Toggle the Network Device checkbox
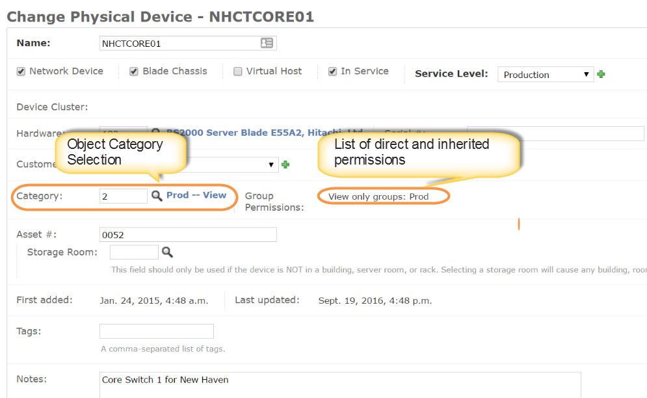647x398 pixels. click(21, 72)
